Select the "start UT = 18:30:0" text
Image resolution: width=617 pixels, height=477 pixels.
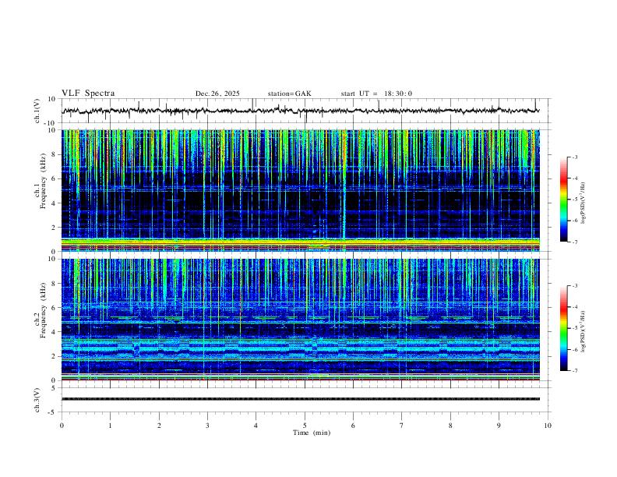[x=376, y=94]
